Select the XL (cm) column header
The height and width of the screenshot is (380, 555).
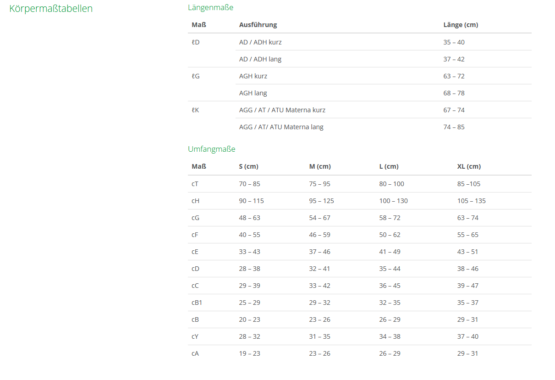click(x=469, y=166)
